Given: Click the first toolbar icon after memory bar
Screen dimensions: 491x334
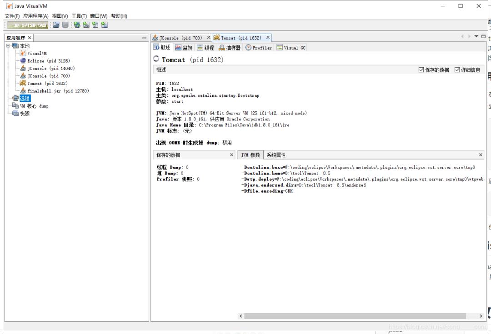Looking at the screenshot, I should [x=56, y=25].
